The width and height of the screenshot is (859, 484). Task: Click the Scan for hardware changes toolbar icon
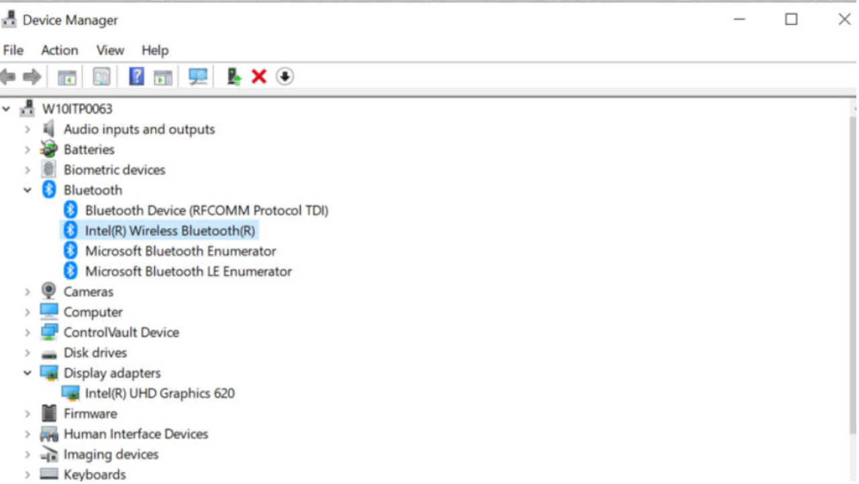(x=198, y=77)
